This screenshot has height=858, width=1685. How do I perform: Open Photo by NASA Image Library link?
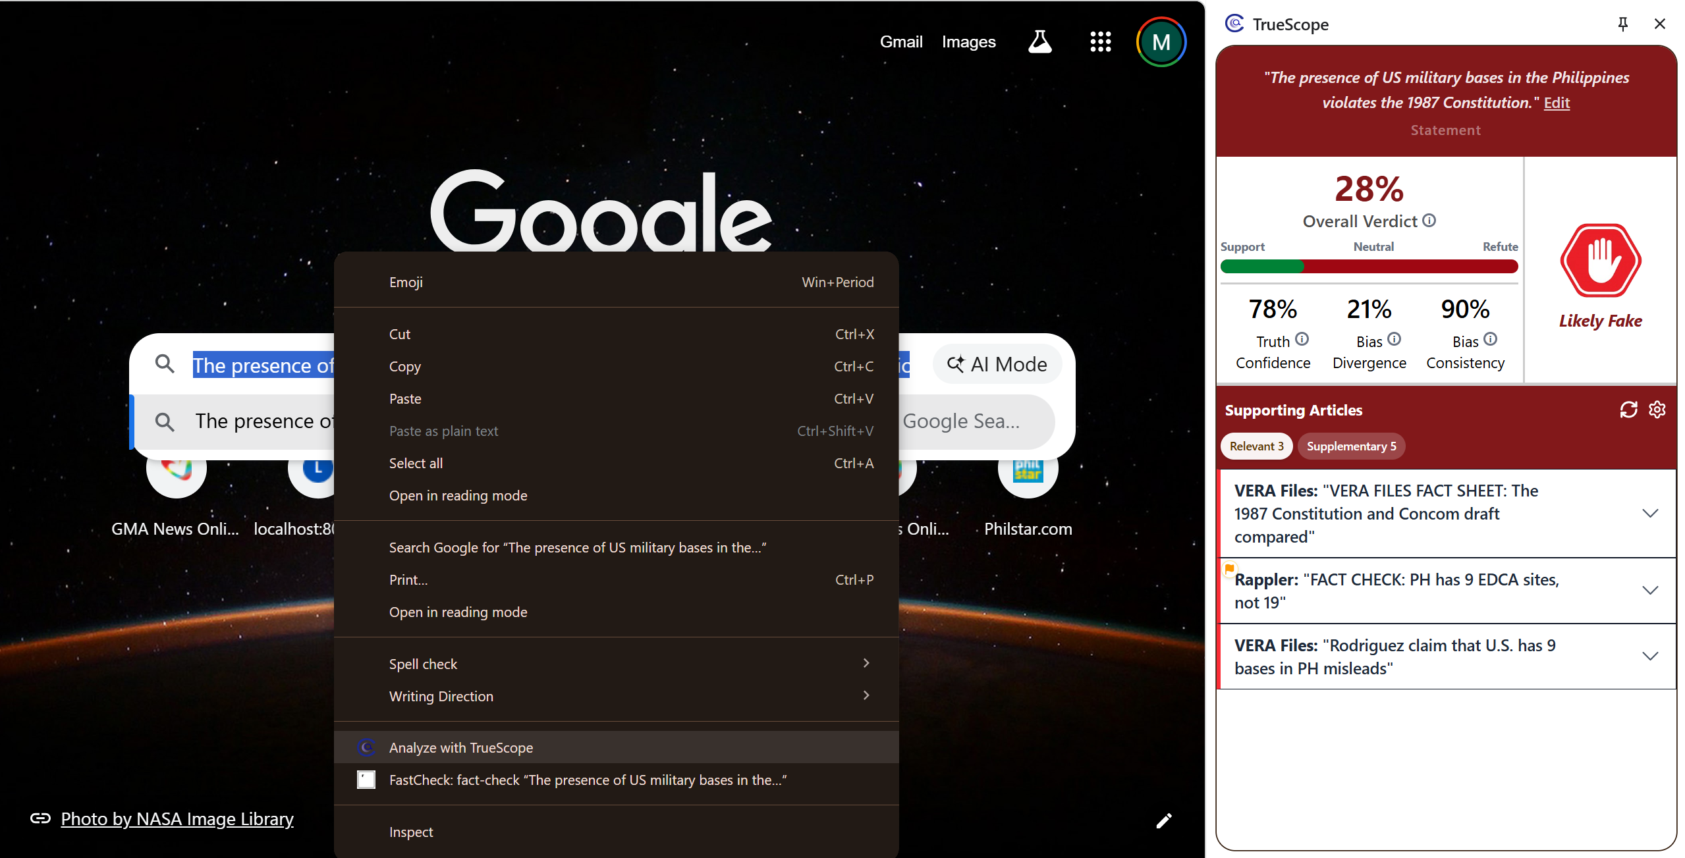(177, 818)
